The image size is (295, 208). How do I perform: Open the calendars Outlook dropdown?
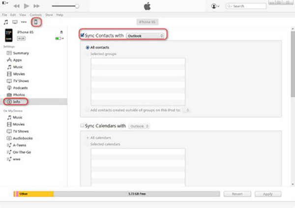139,126
